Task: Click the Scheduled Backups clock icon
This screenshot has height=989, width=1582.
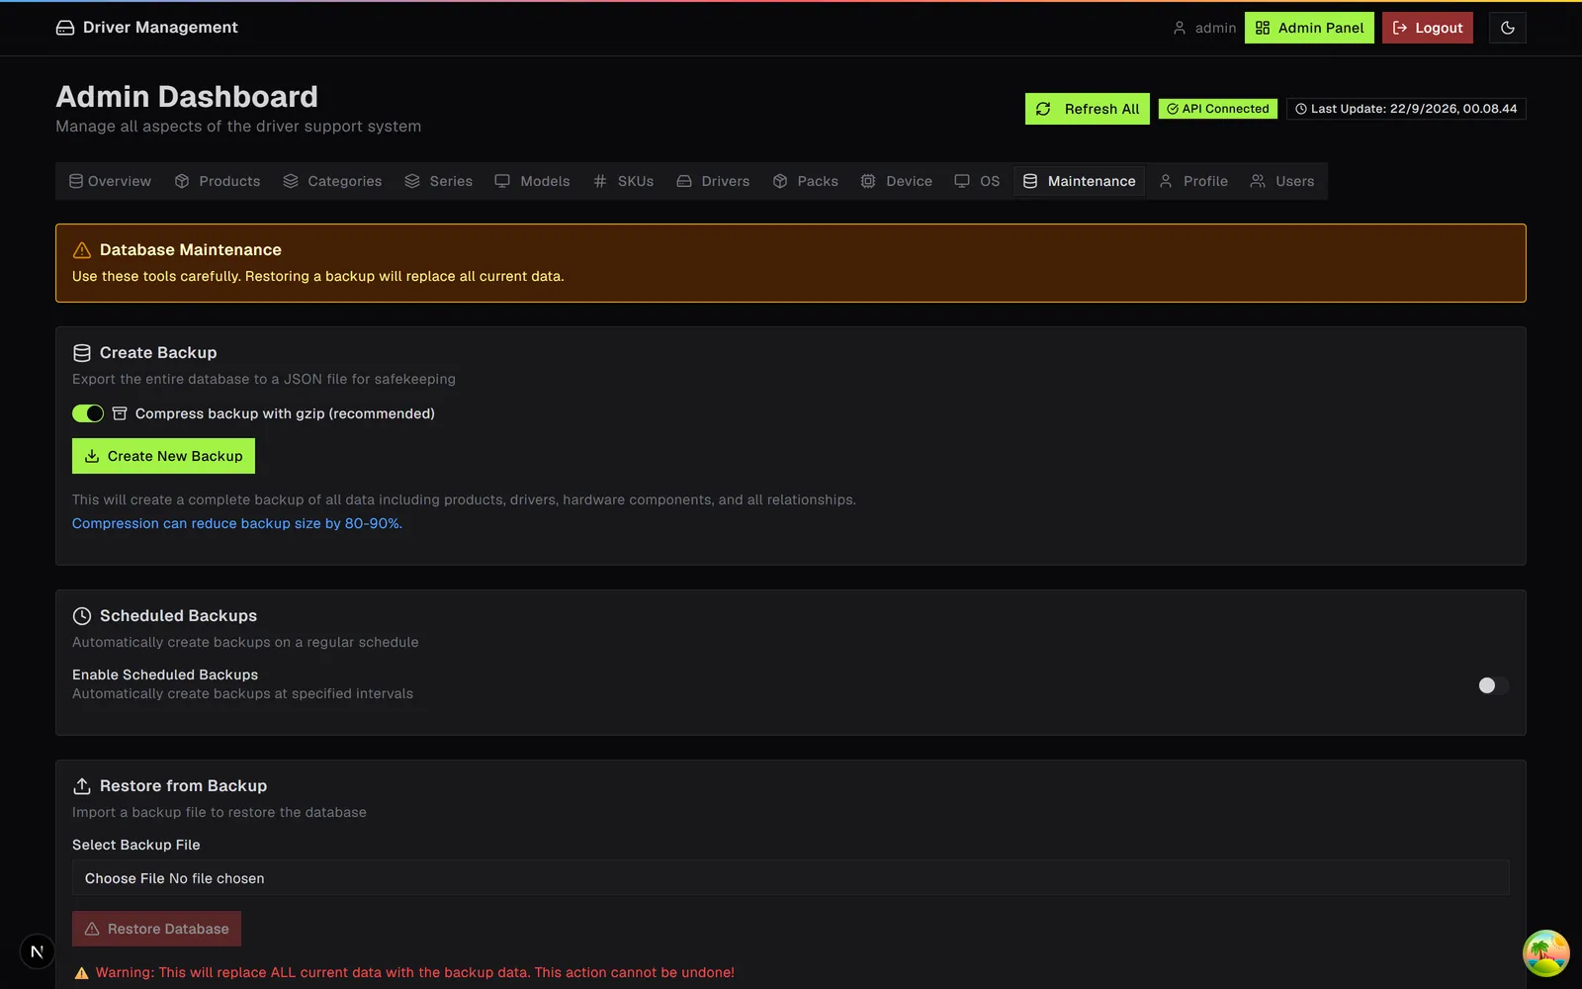Action: tap(82, 616)
